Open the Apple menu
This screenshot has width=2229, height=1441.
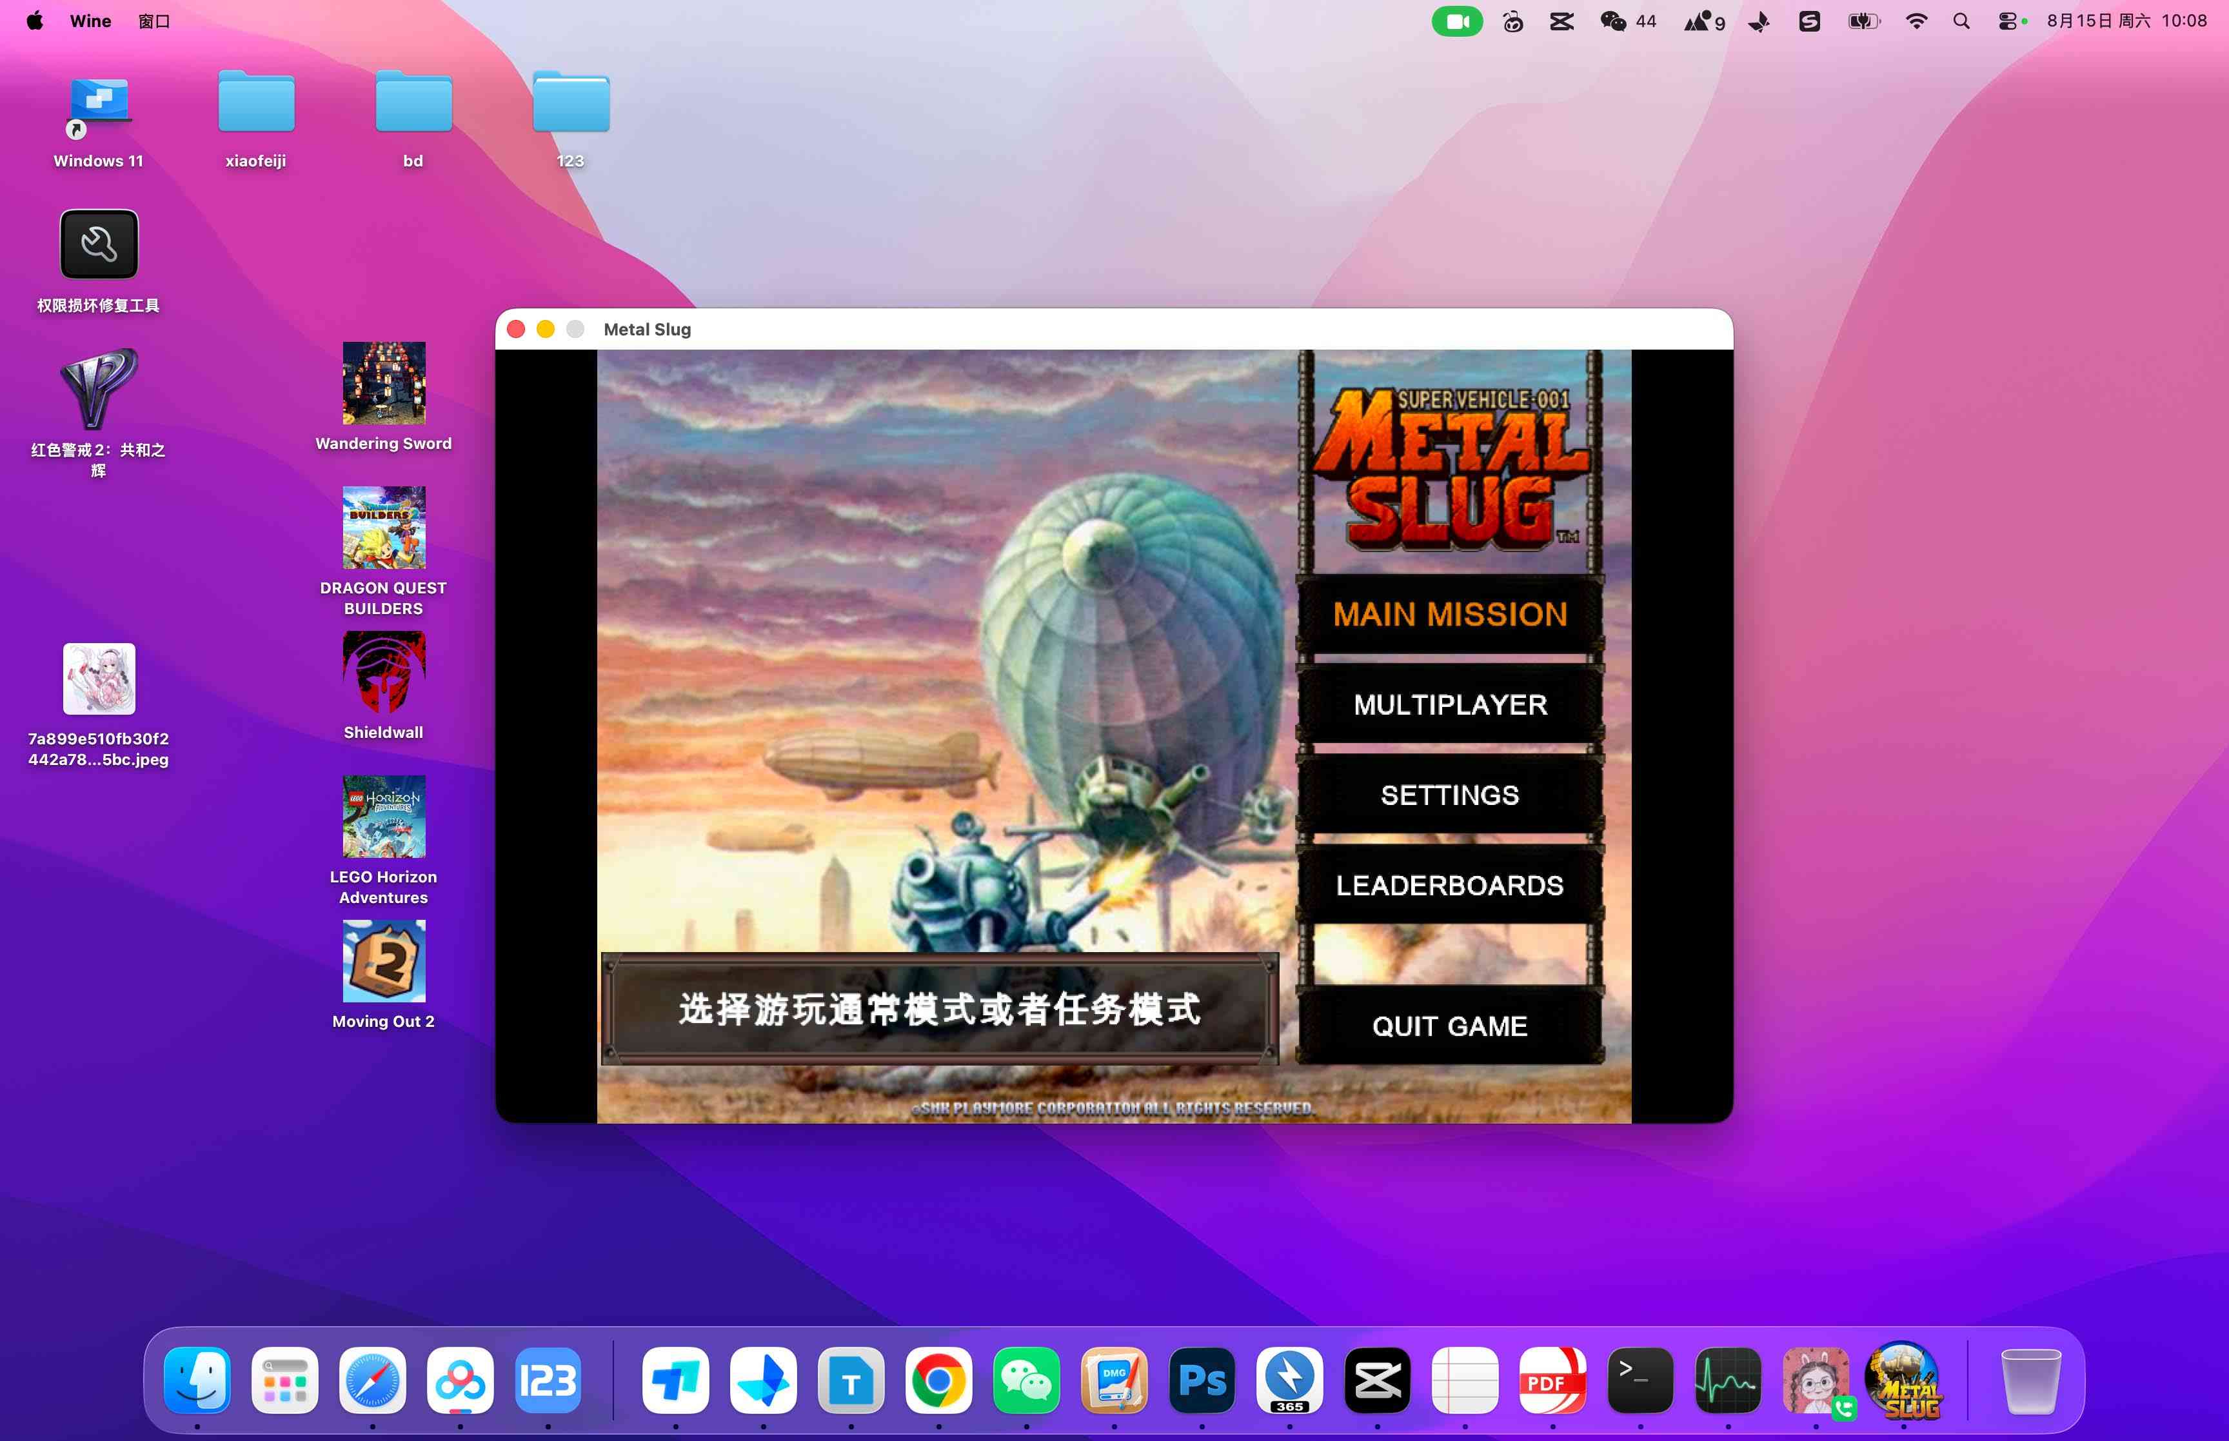tap(35, 21)
